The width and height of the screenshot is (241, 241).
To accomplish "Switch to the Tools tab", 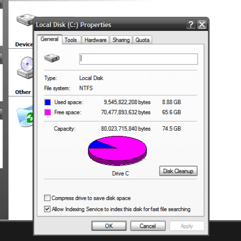I will pyautogui.click(x=71, y=40).
